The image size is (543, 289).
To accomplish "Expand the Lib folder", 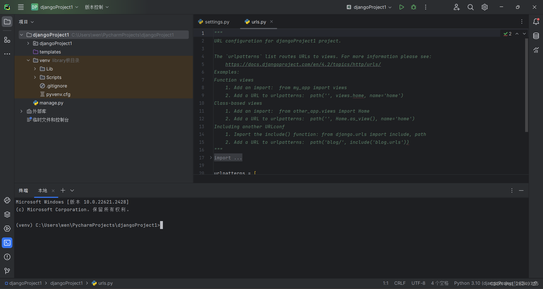I will point(35,69).
